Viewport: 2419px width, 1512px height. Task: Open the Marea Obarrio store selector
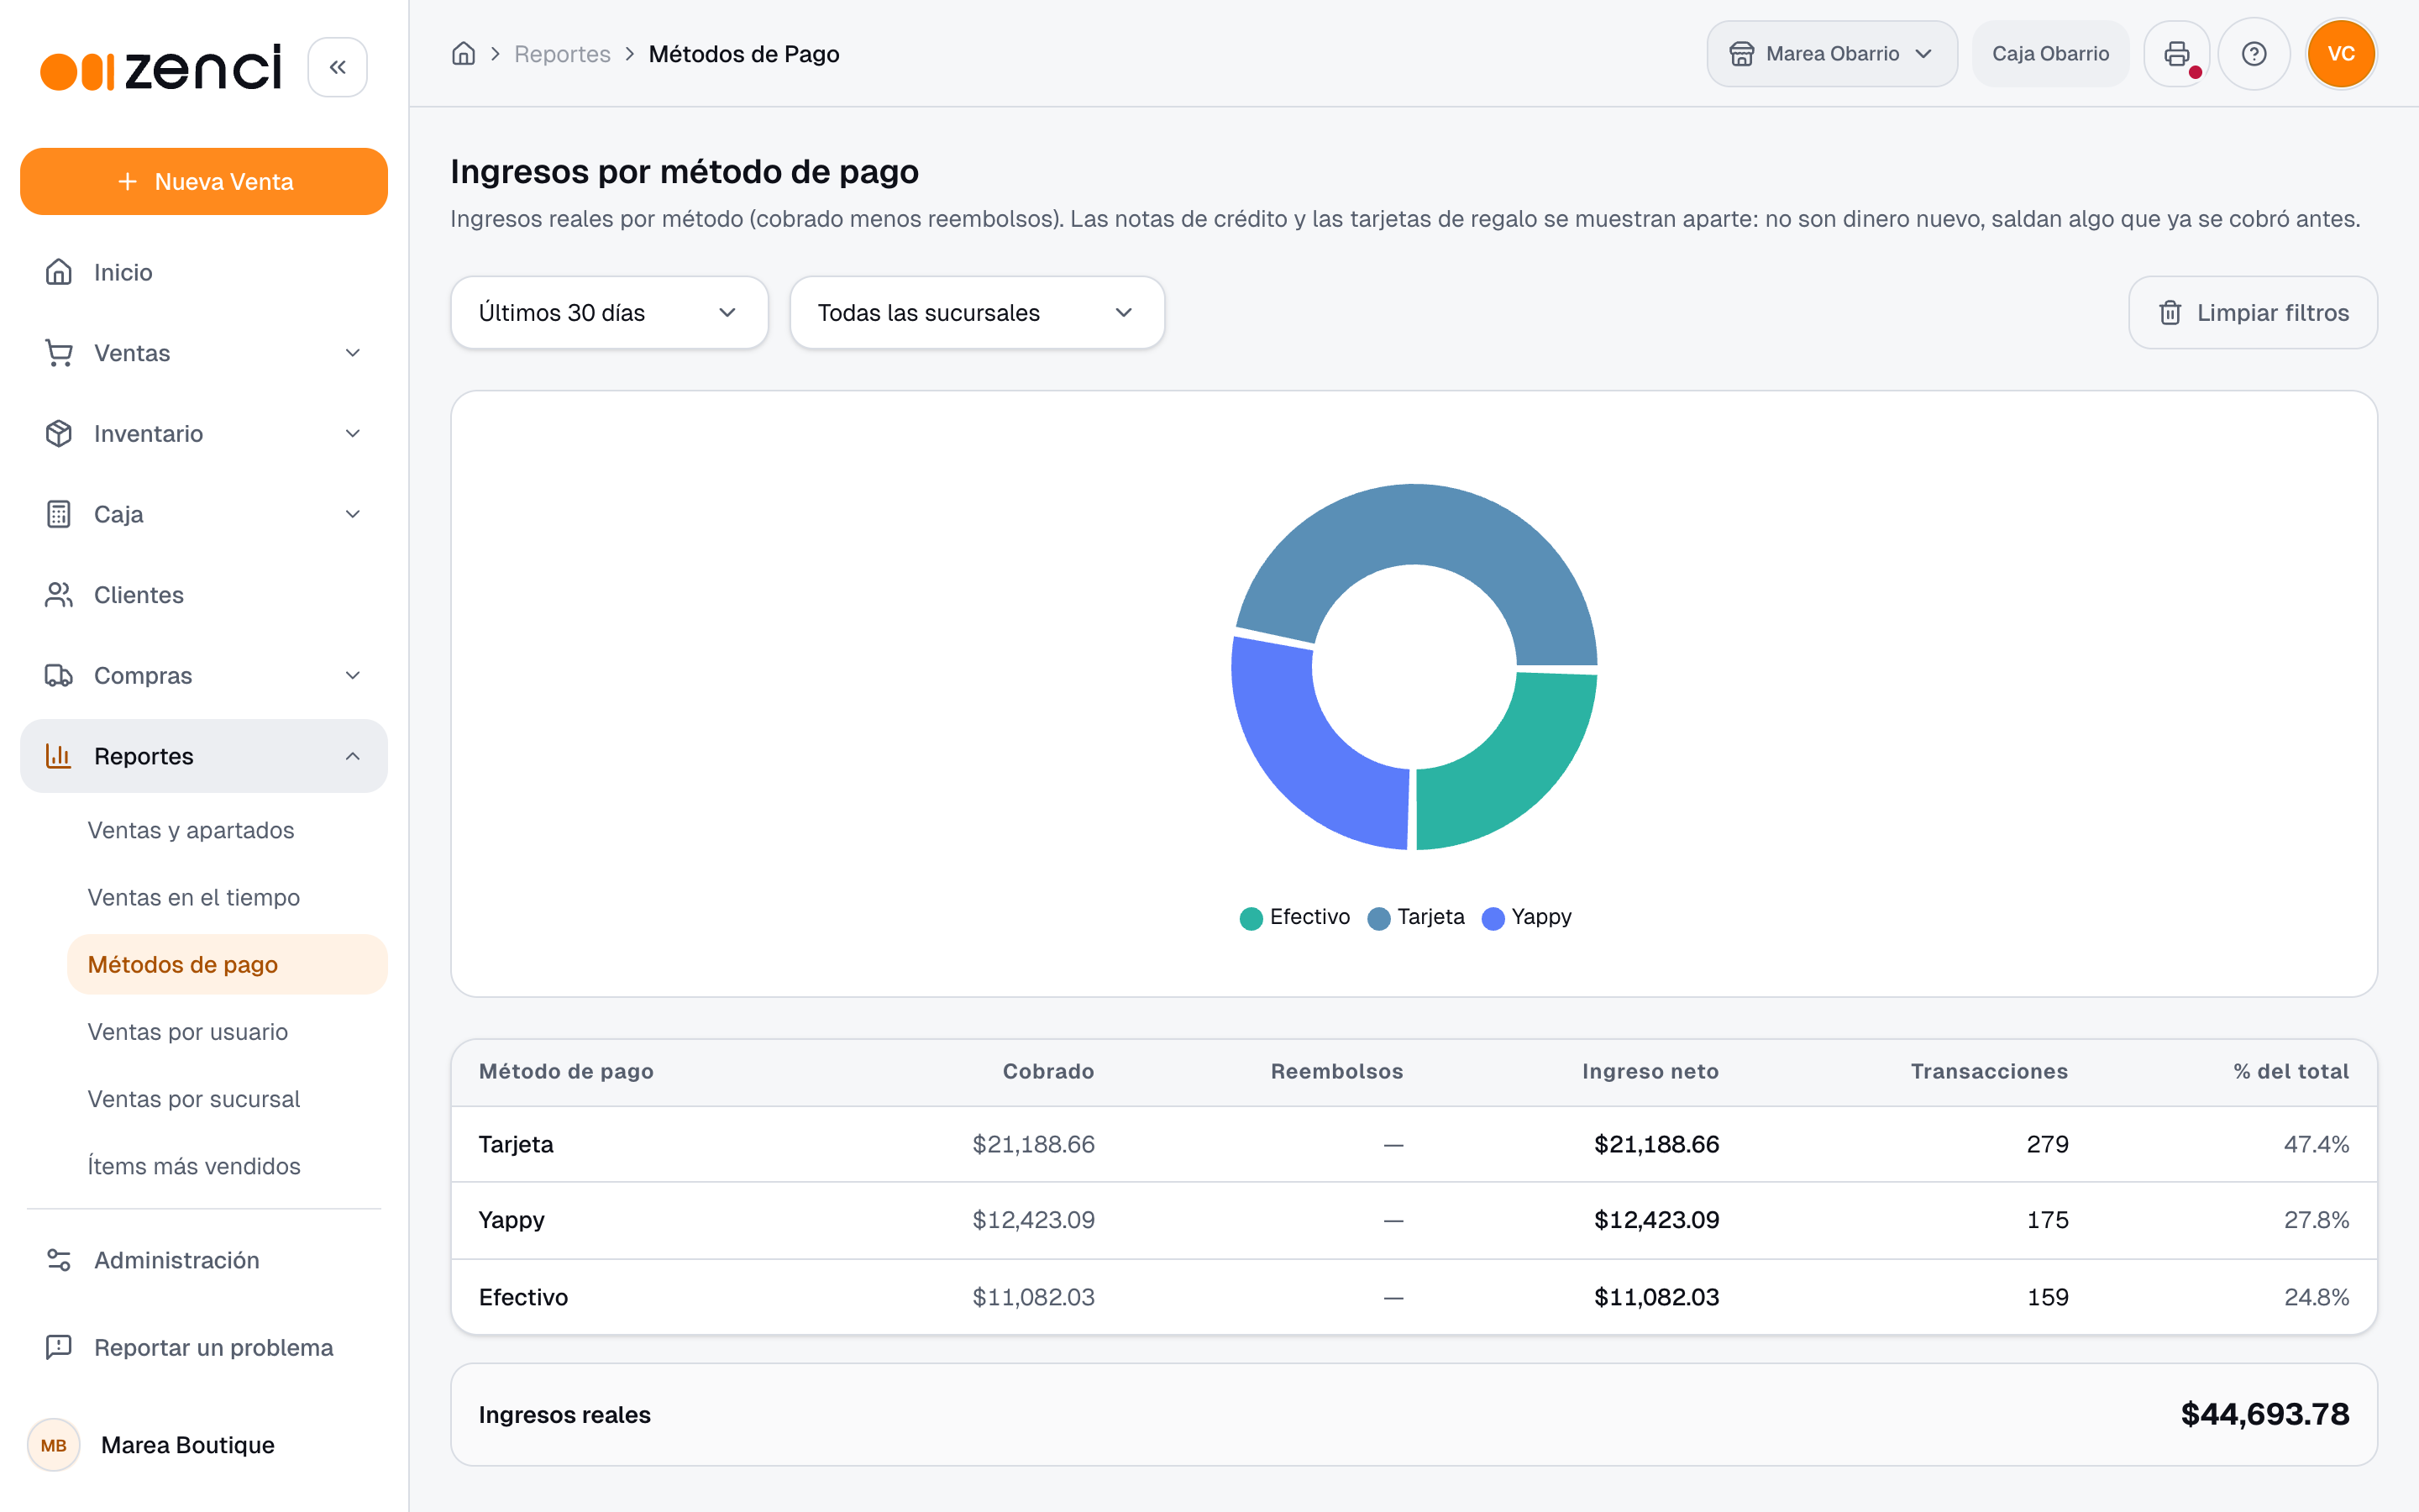click(x=1831, y=54)
